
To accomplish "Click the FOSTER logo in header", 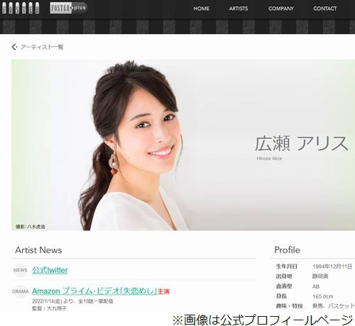I will coord(21,8).
